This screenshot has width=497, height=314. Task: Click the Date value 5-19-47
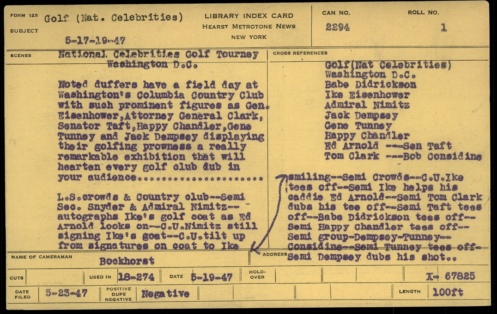pos(212,277)
